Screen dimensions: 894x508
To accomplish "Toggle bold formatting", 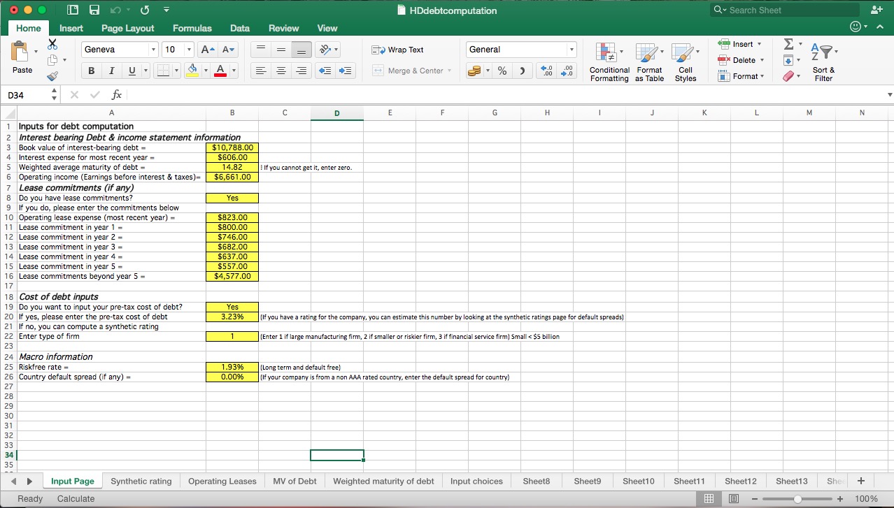I will pyautogui.click(x=91, y=71).
